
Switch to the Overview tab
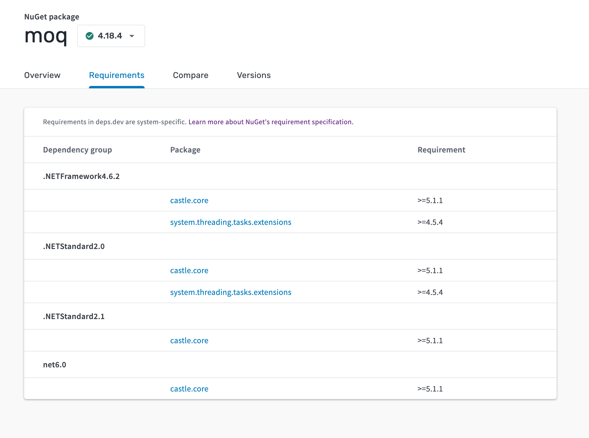coord(42,75)
